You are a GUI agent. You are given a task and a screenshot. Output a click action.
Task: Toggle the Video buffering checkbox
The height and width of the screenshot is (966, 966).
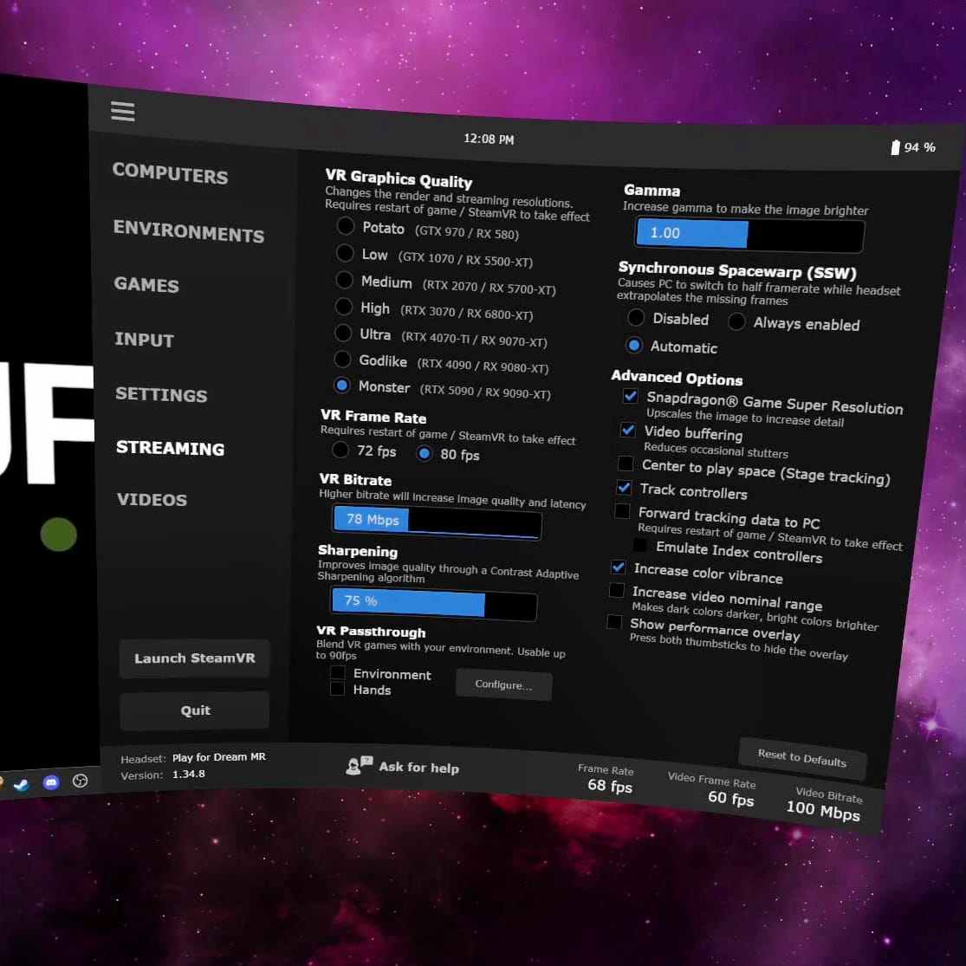tap(628, 430)
